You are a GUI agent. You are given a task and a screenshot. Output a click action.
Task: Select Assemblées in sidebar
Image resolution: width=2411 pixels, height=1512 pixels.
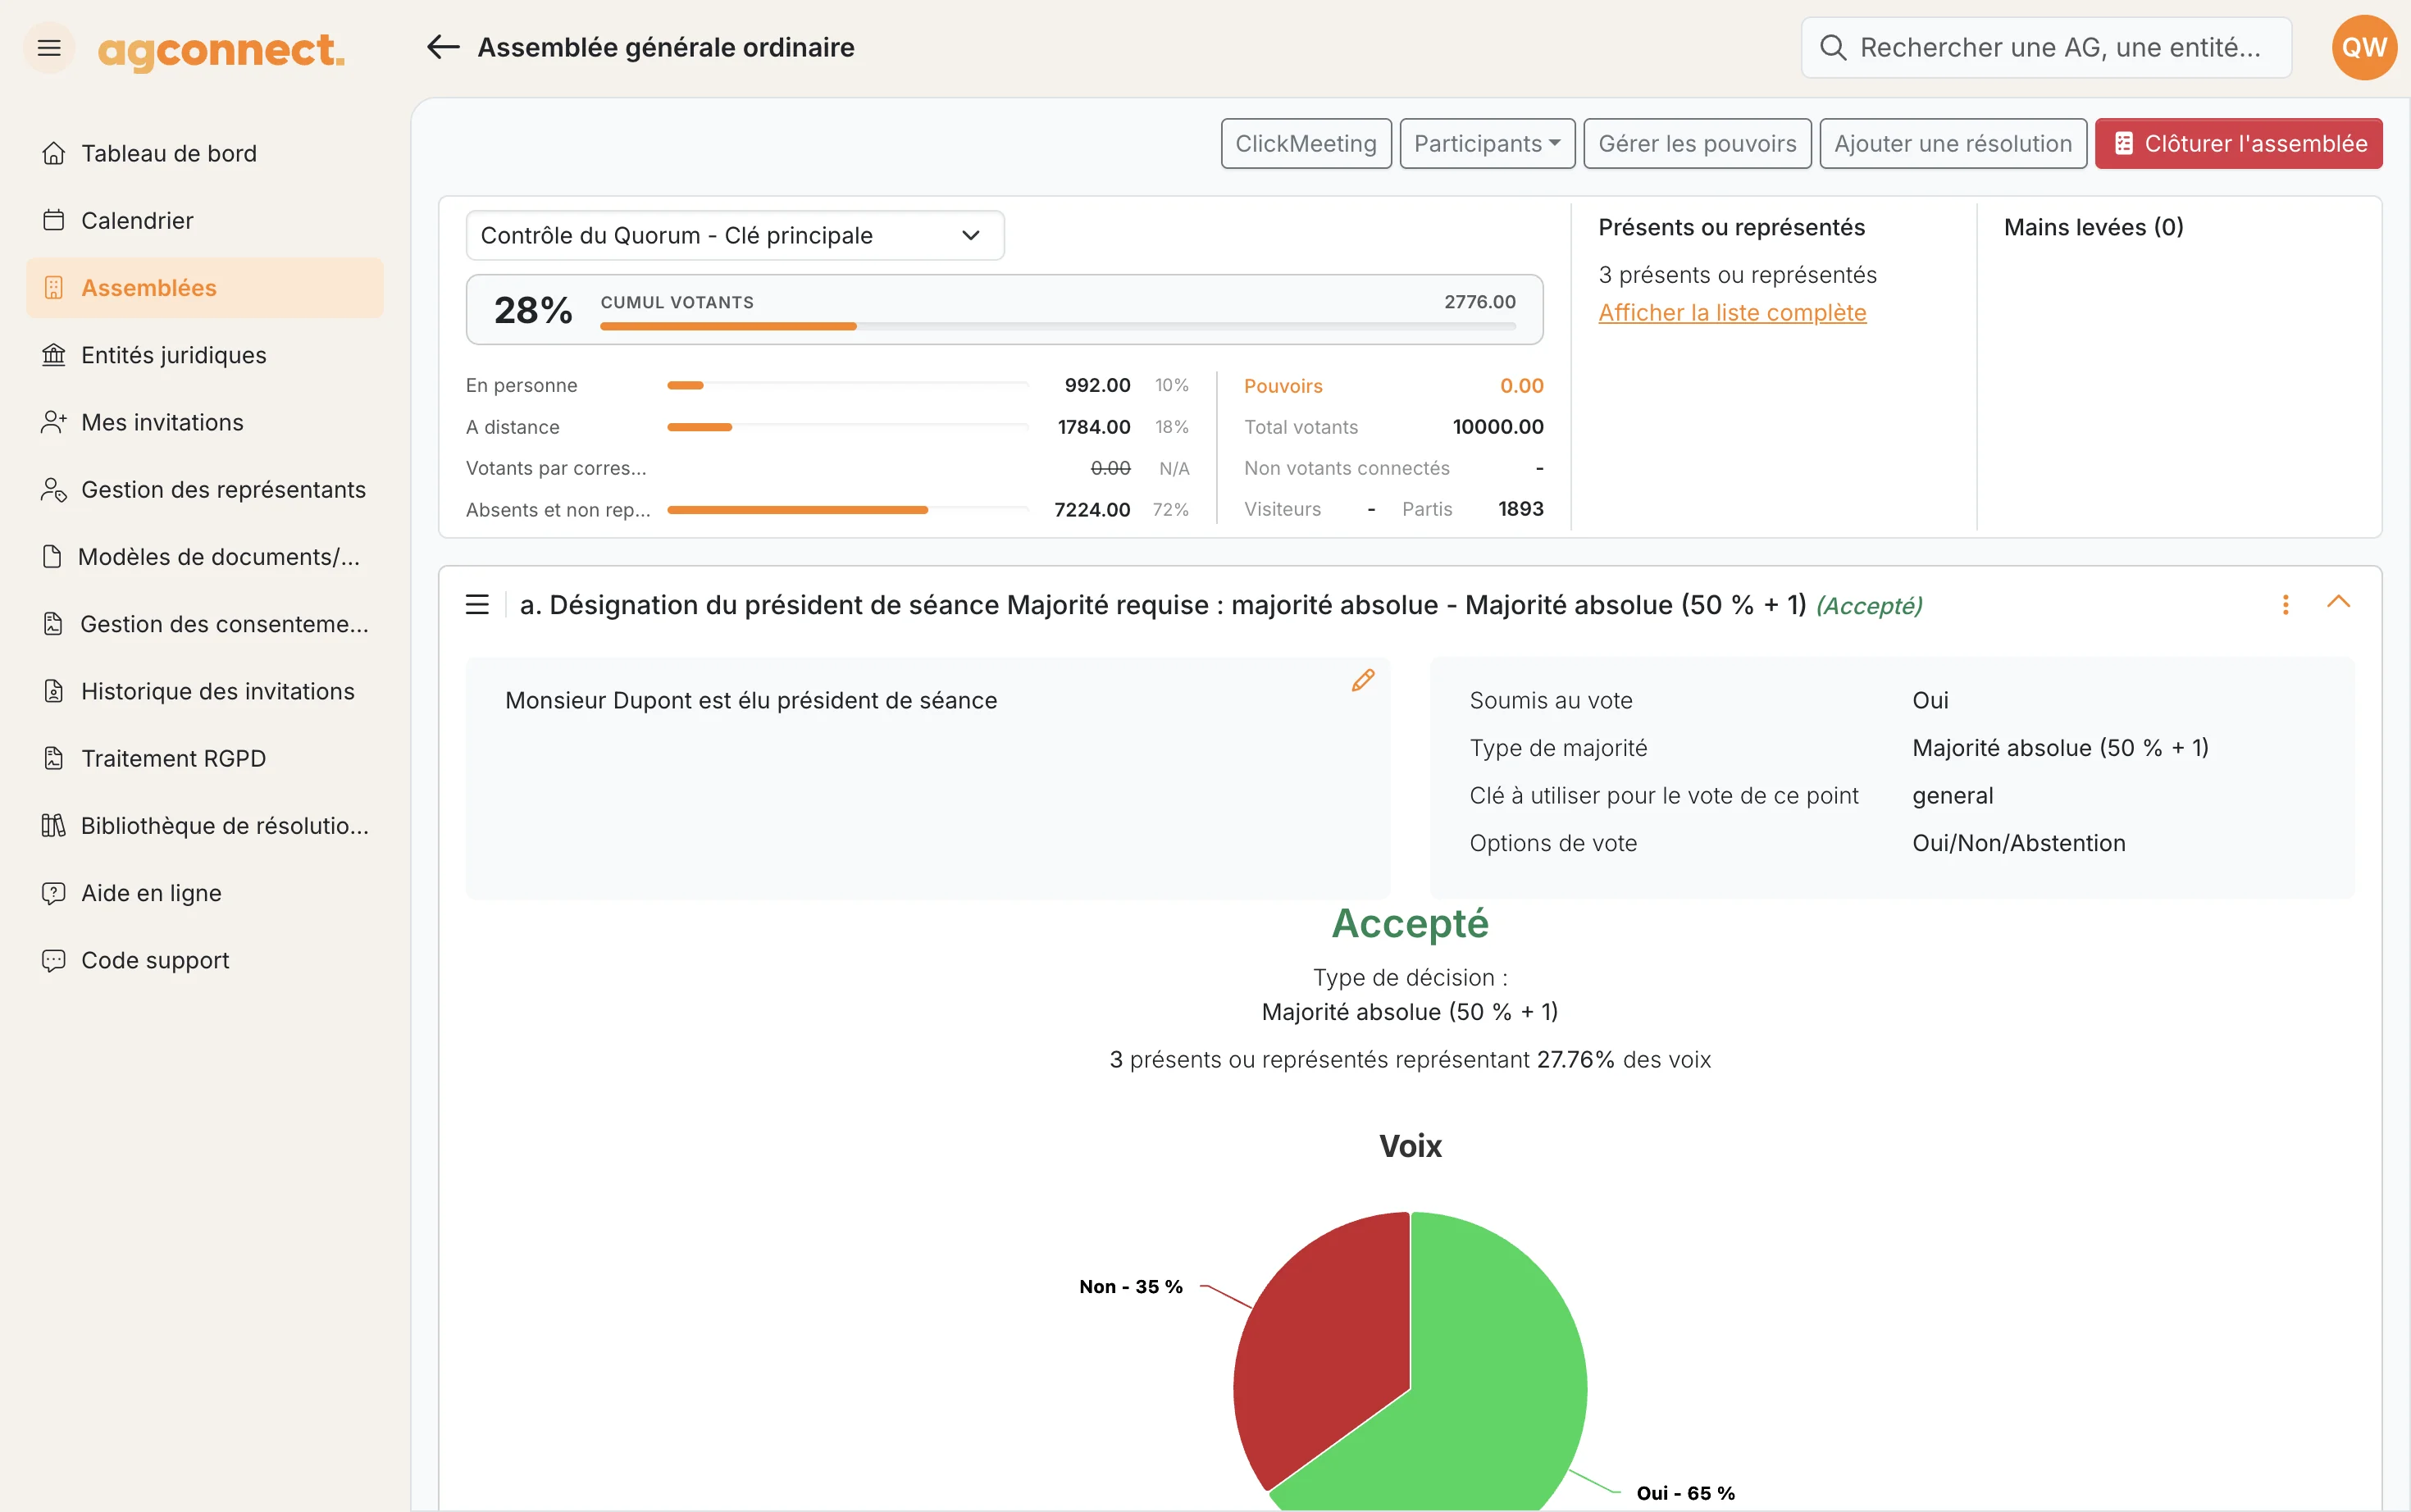(205, 288)
